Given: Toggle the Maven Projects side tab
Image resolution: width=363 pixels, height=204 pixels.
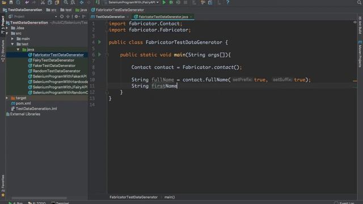Looking at the screenshot, I should 360,54.
